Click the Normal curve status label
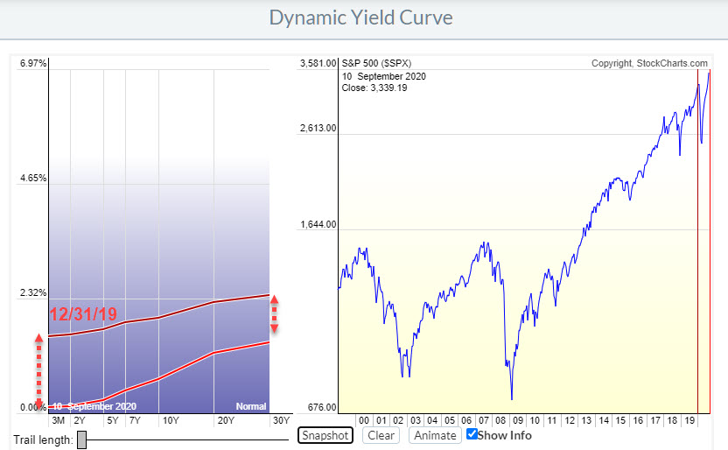Viewport: 728px width, 450px height. coord(250,406)
